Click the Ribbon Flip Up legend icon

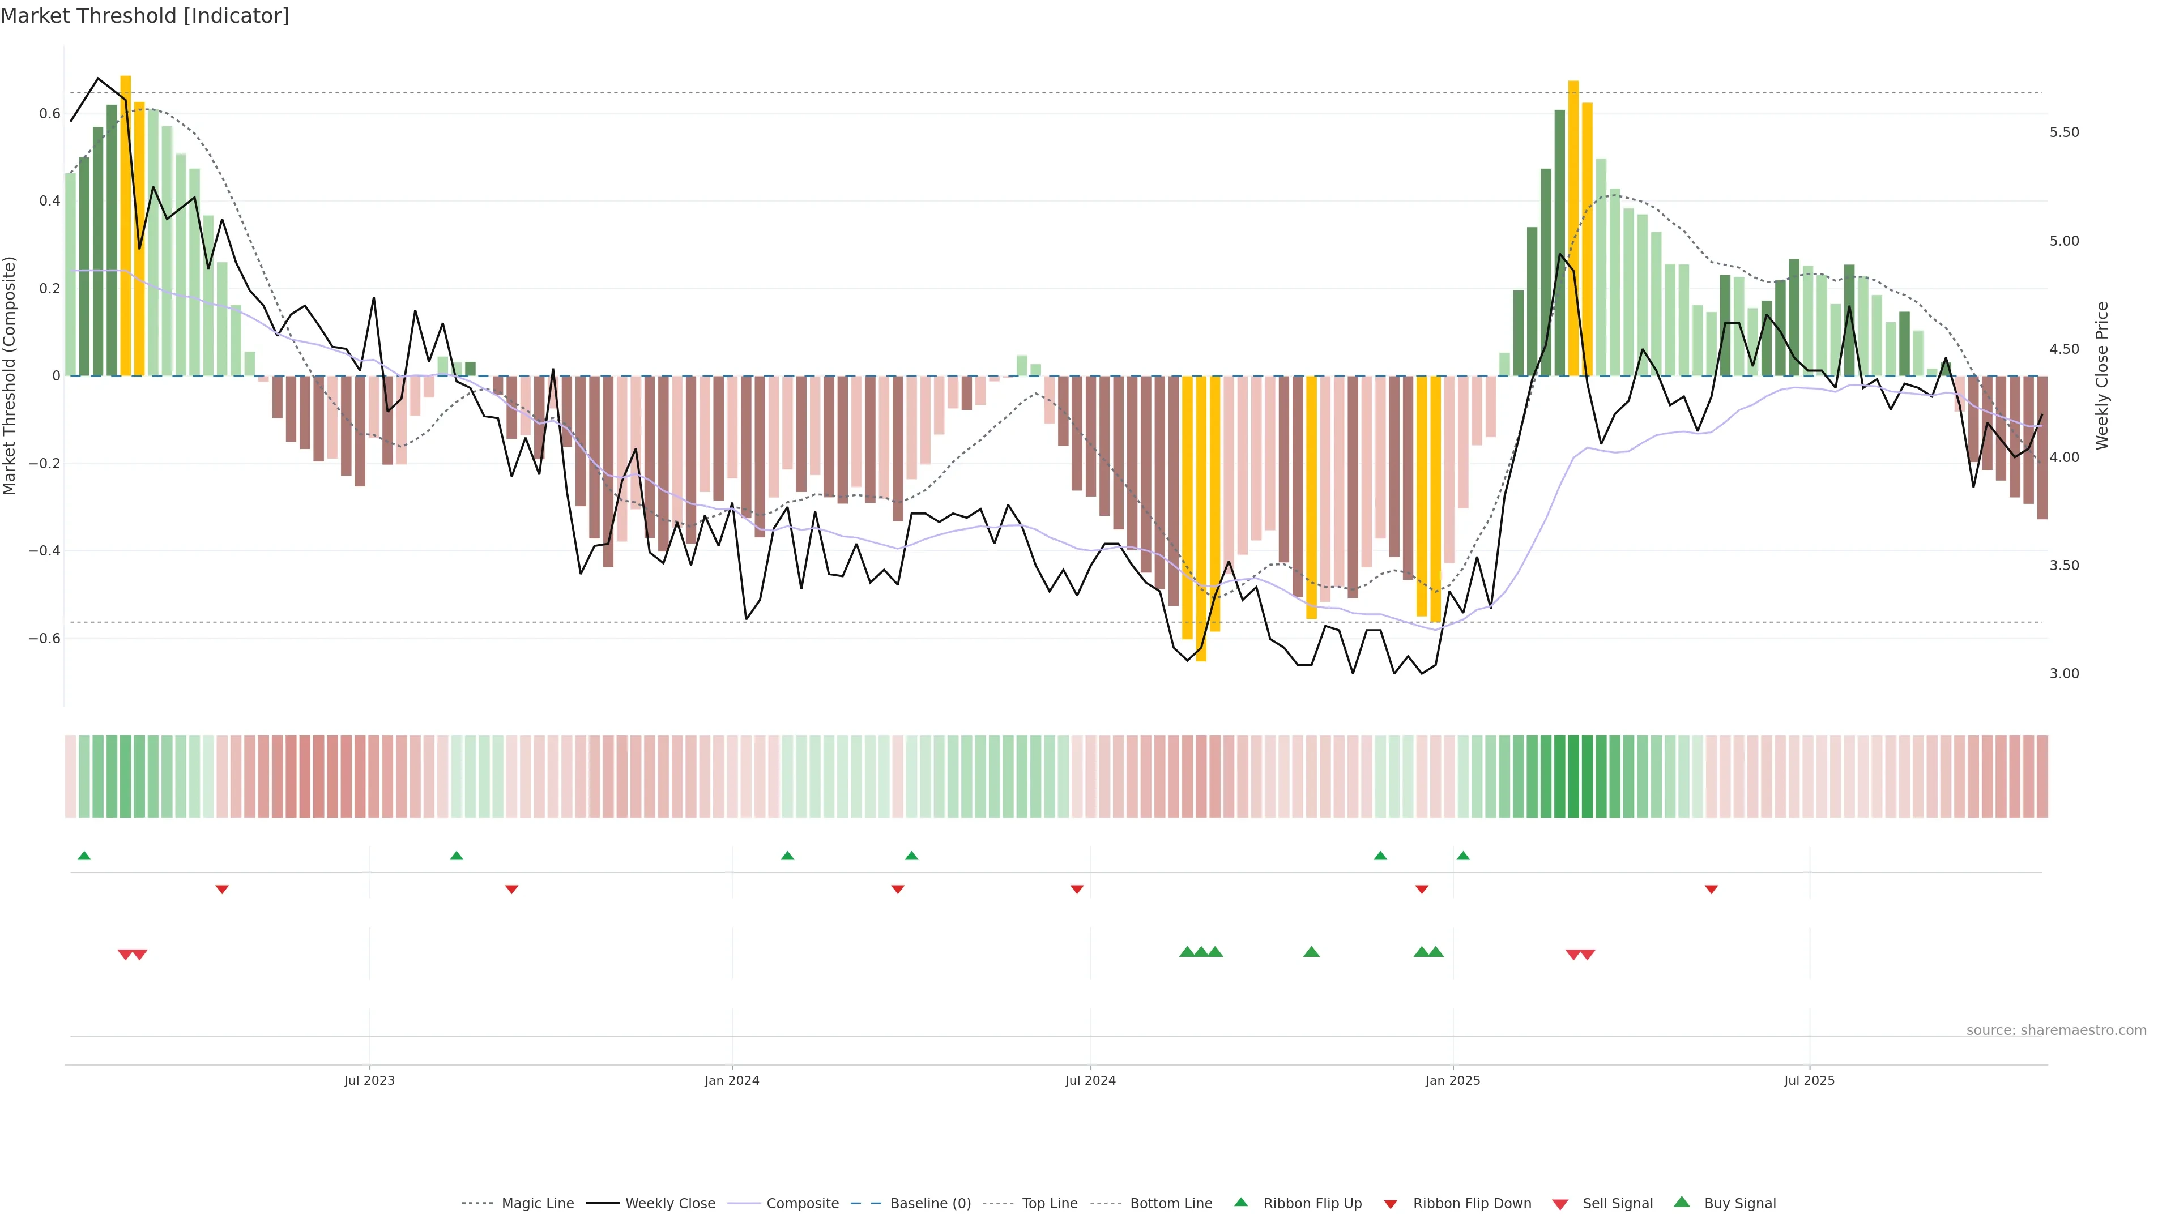[x=1240, y=1202]
